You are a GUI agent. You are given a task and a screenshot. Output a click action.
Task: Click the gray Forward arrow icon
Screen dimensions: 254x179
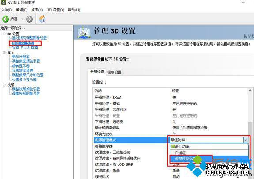(x=29, y=19)
